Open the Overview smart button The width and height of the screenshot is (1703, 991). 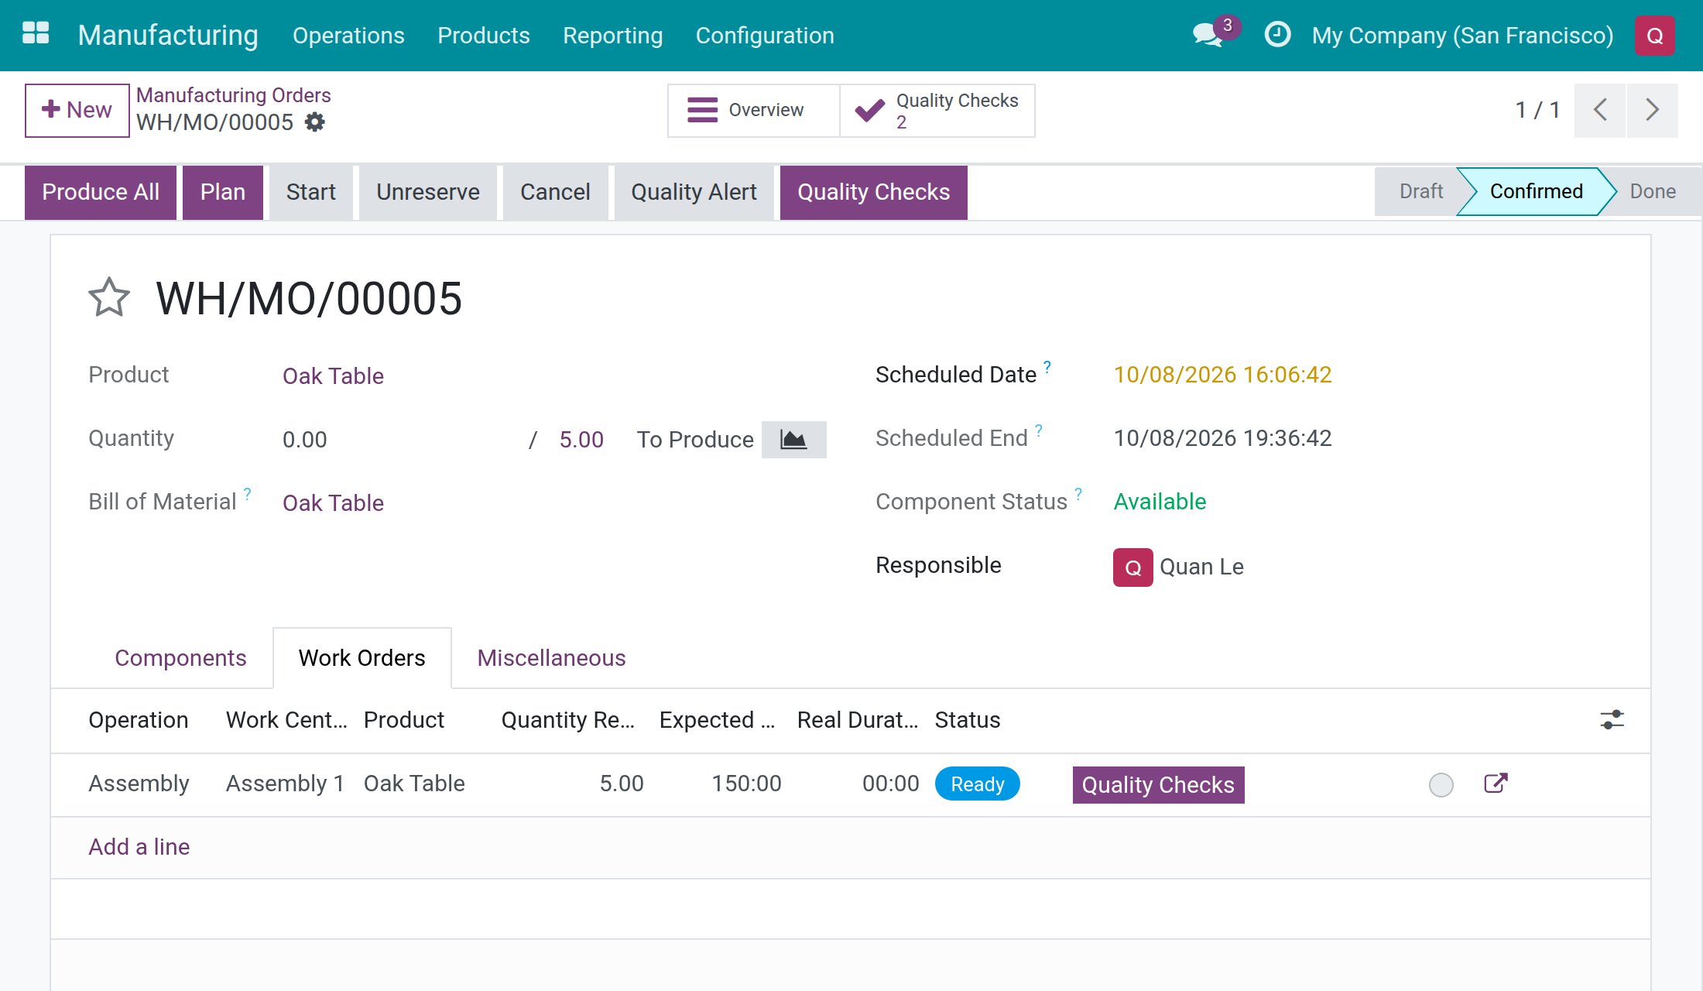click(x=753, y=111)
